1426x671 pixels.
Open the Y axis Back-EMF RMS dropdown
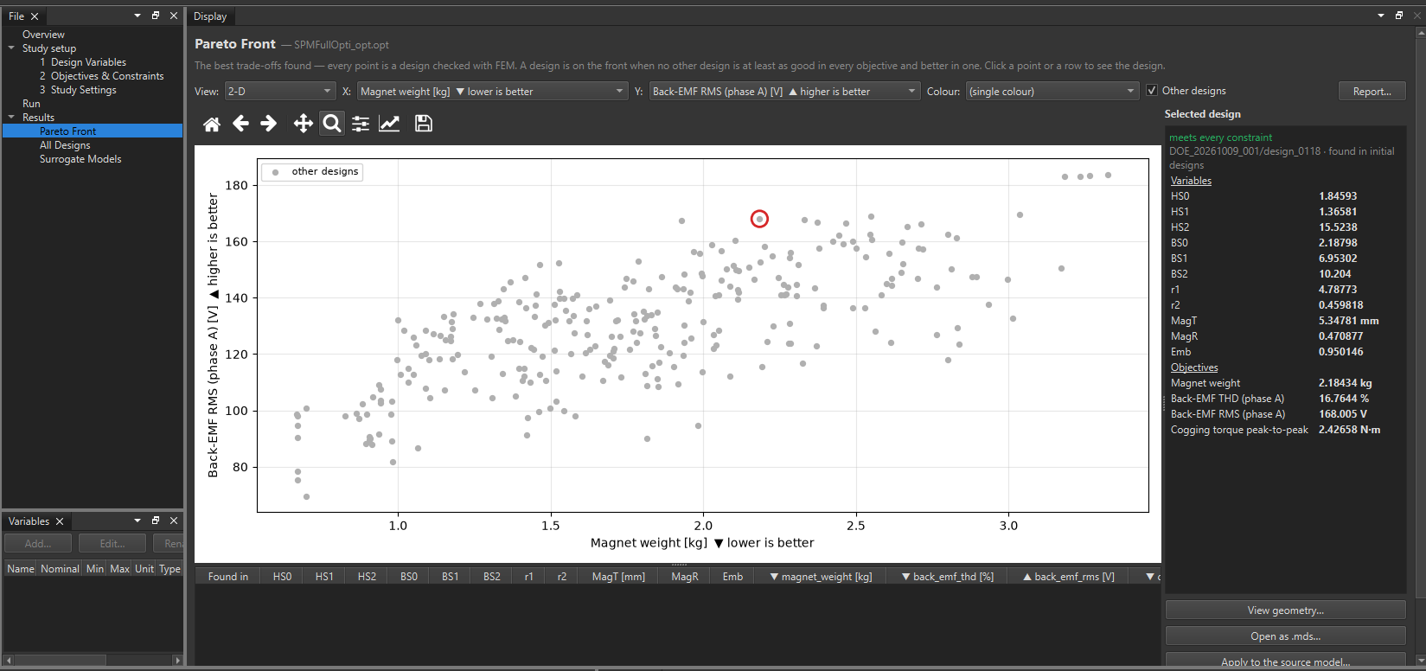(x=784, y=91)
